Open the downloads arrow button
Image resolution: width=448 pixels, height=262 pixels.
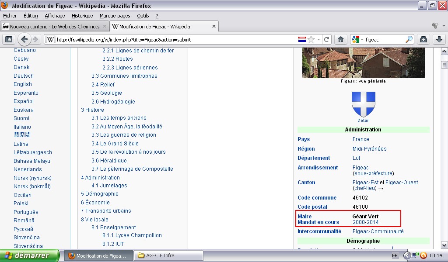[439, 39]
